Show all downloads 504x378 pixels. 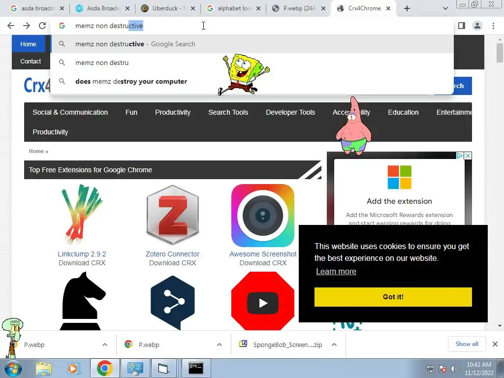click(467, 344)
